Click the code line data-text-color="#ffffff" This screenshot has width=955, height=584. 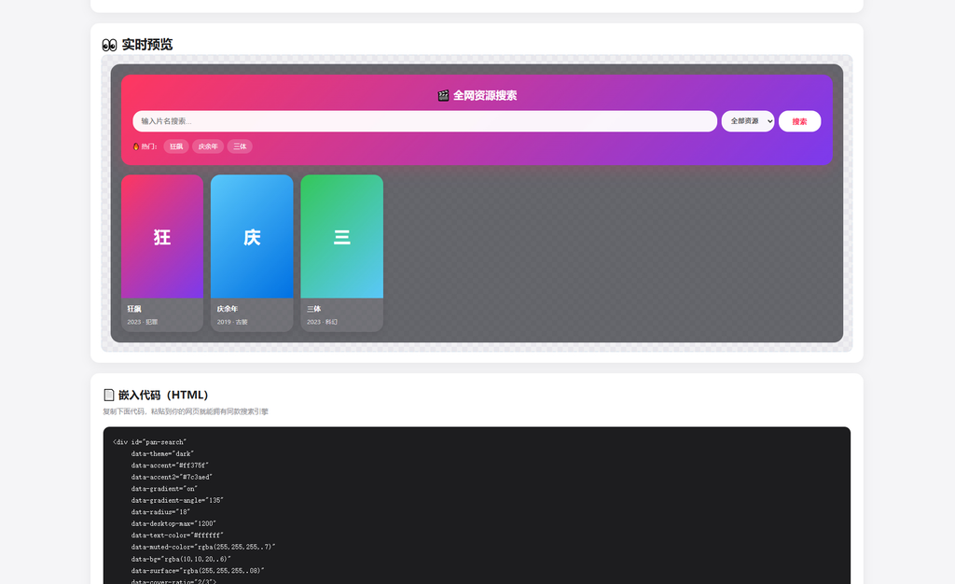(x=176, y=535)
